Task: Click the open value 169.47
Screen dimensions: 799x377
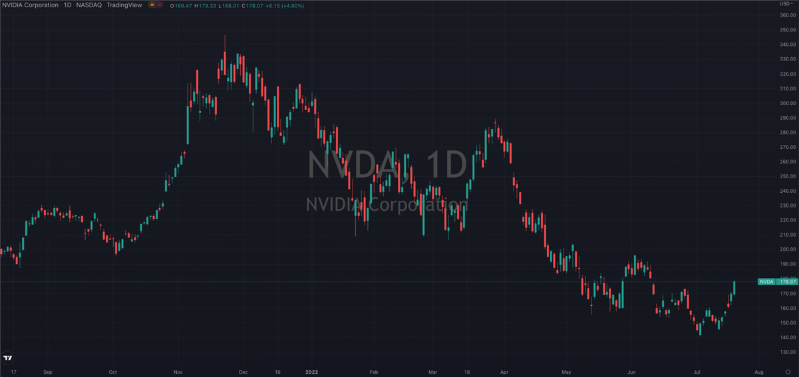Action: click(x=184, y=5)
